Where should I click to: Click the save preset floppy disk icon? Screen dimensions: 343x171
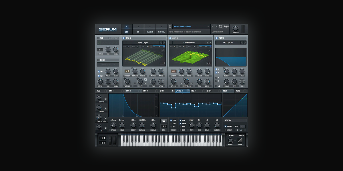point(170,27)
